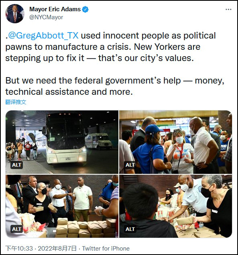Screen dimensions: 238x255
Task: Show ALT text on the masked crowd photo
Action: pos(130,165)
